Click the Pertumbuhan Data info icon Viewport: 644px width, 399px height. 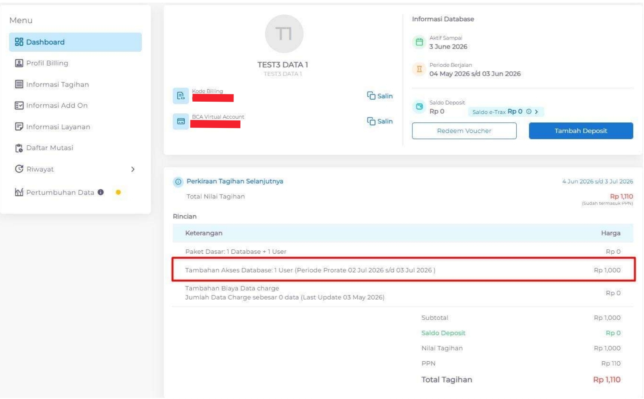[101, 192]
